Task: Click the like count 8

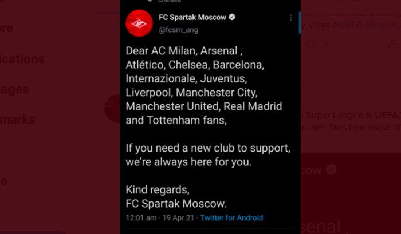Action: pos(327,44)
